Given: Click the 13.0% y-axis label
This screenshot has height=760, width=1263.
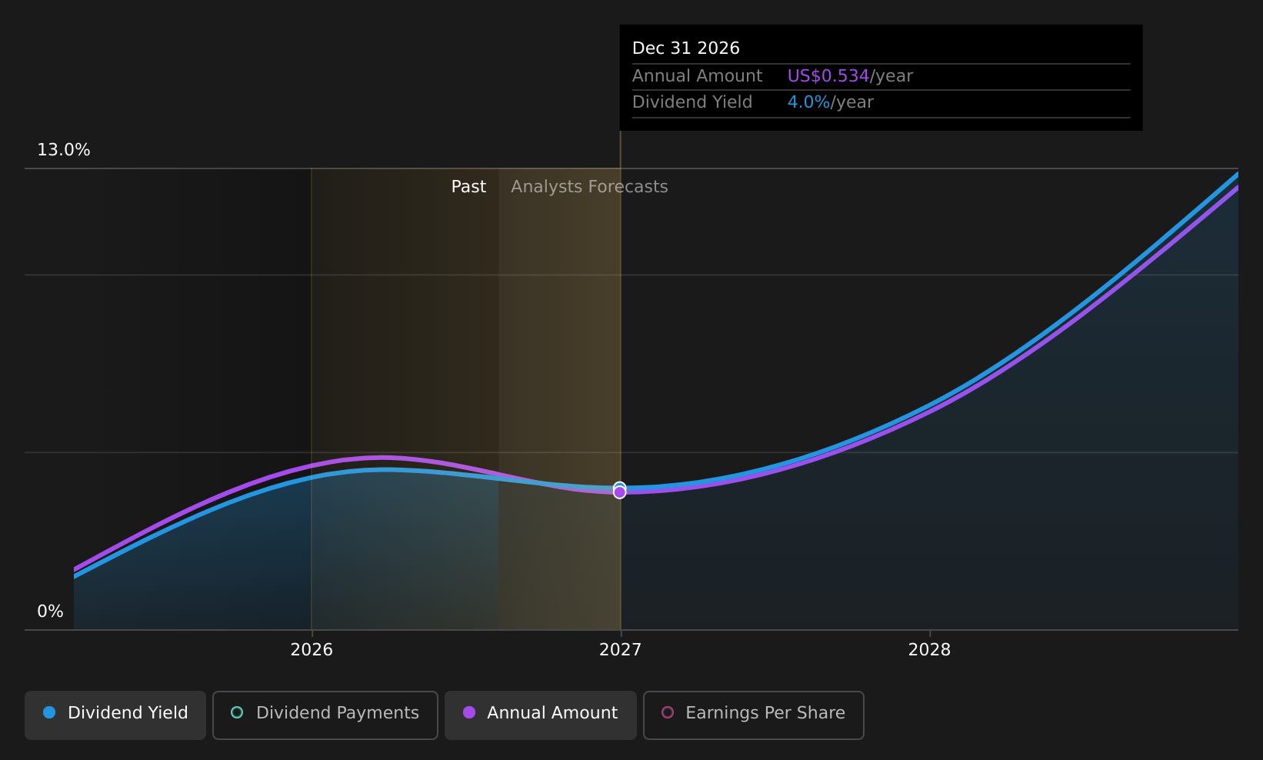Looking at the screenshot, I should pos(64,150).
